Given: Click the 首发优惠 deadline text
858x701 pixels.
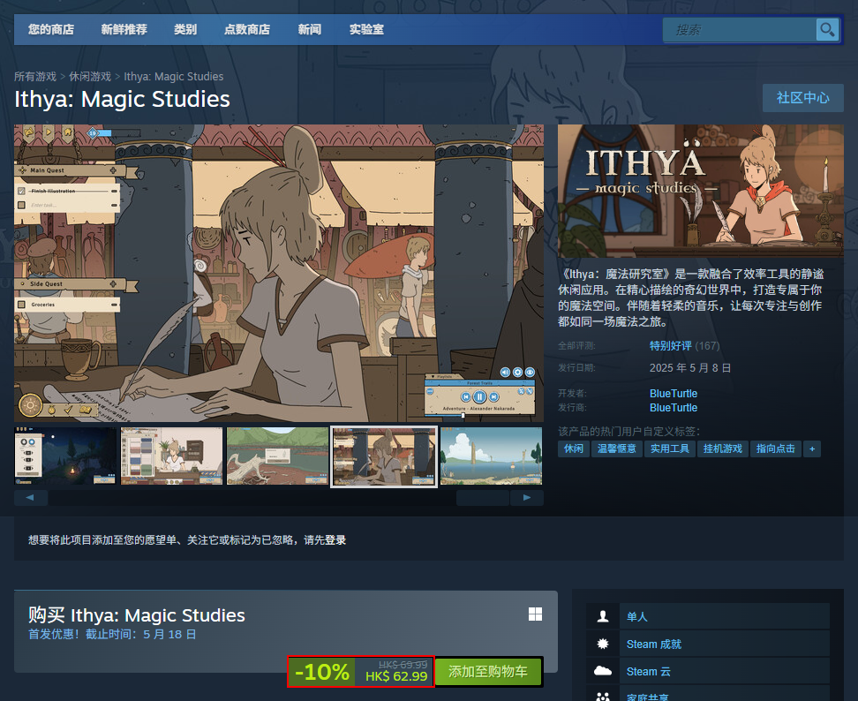Looking at the screenshot, I should [112, 634].
